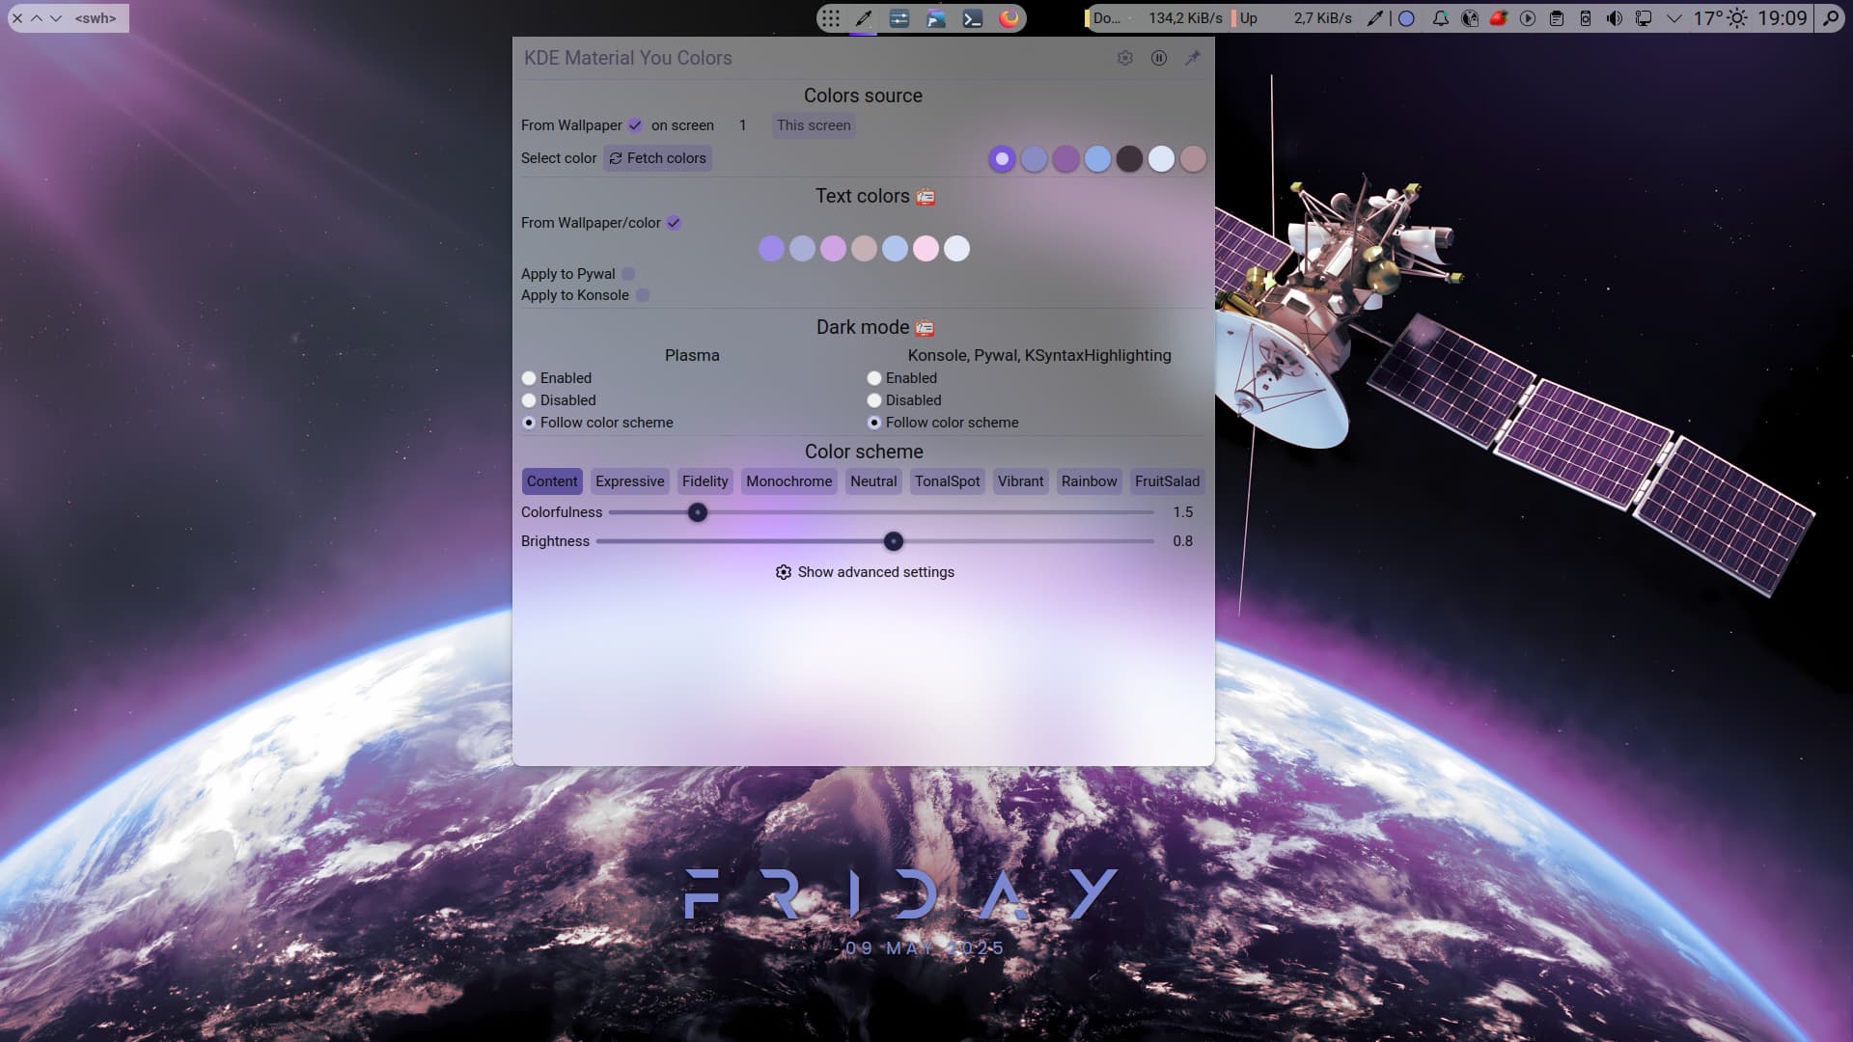Expand the system tray hidden icons arrow

click(x=1673, y=18)
